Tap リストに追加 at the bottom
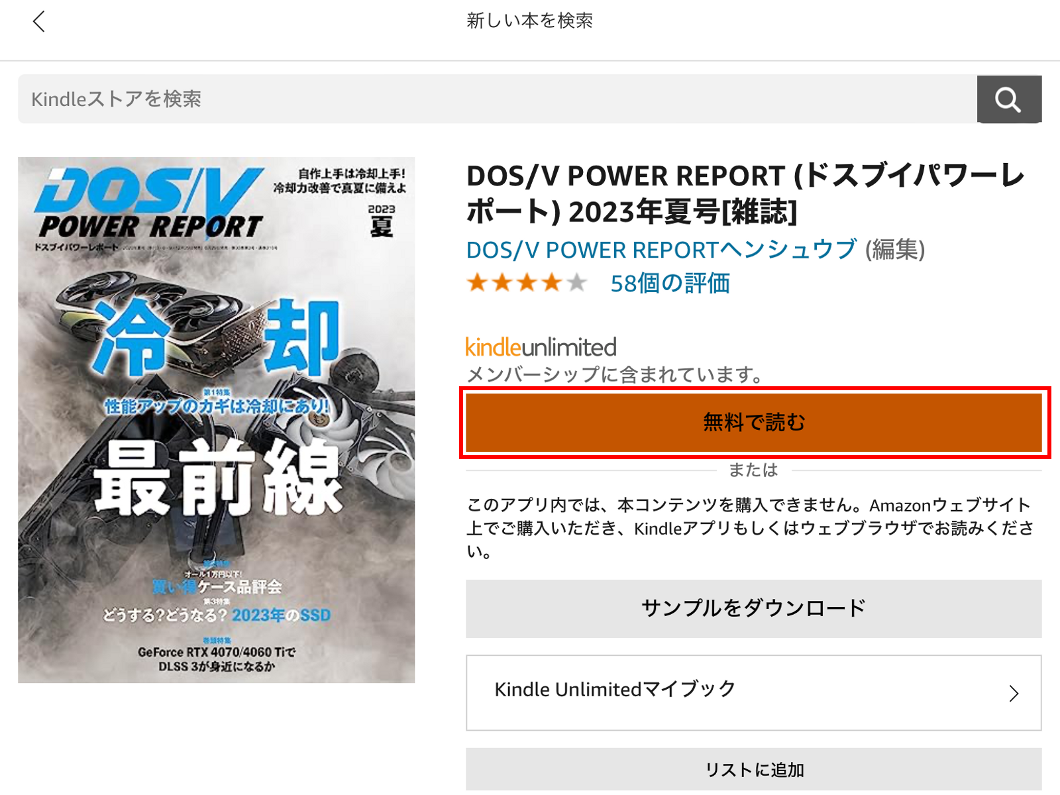Viewport: 1060px width, 795px height. tap(754, 769)
